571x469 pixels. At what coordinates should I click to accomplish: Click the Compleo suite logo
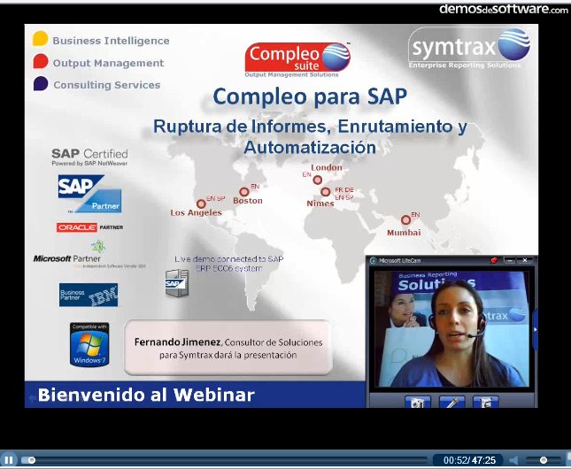click(297, 59)
